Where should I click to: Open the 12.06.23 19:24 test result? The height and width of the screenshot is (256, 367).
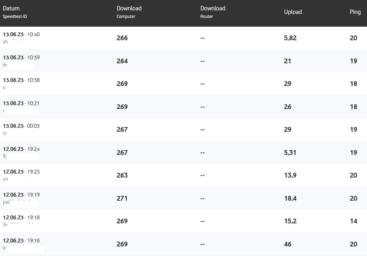pos(22,149)
